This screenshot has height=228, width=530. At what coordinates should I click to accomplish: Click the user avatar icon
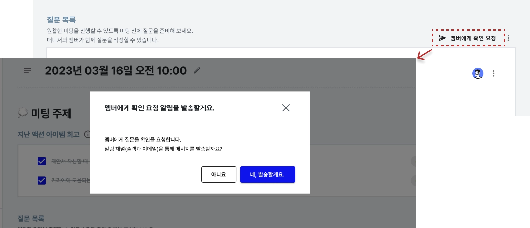click(478, 73)
